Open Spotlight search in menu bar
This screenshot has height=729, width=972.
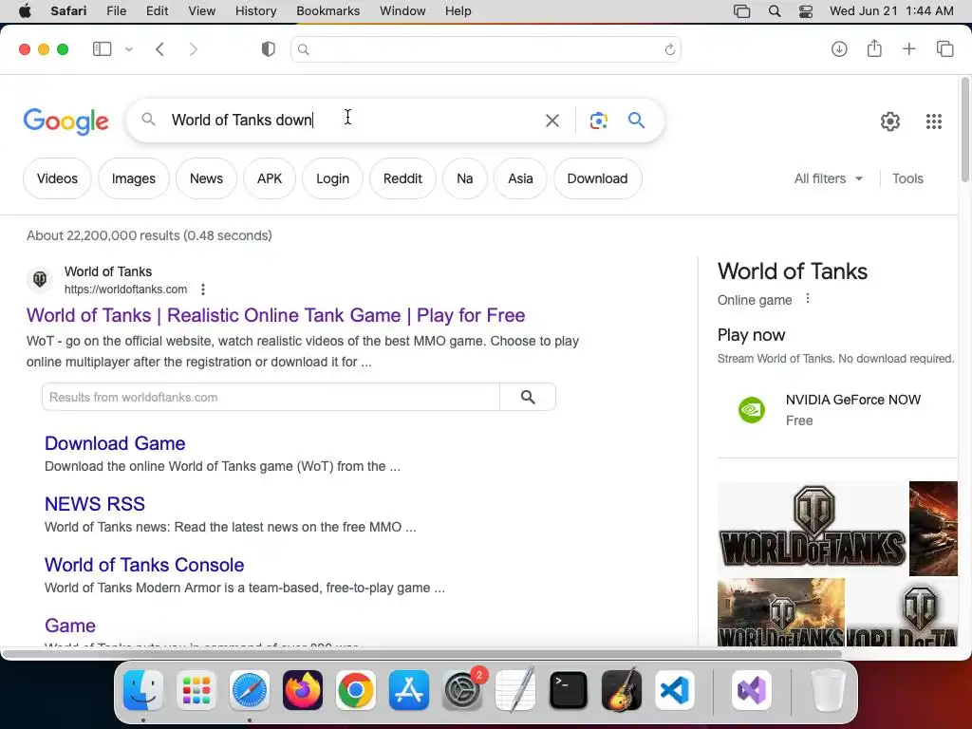click(x=775, y=11)
